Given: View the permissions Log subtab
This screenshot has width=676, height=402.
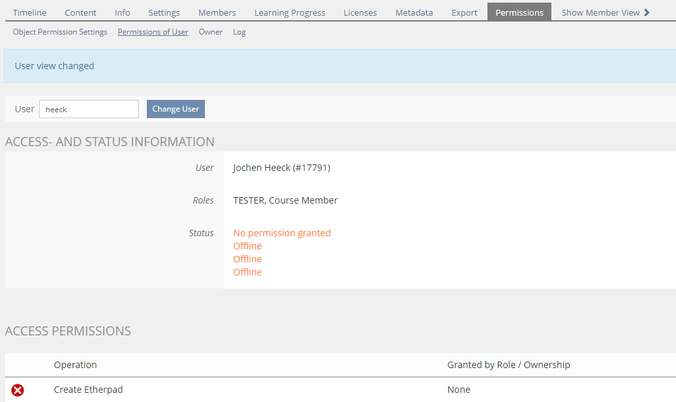Looking at the screenshot, I should click(x=239, y=32).
